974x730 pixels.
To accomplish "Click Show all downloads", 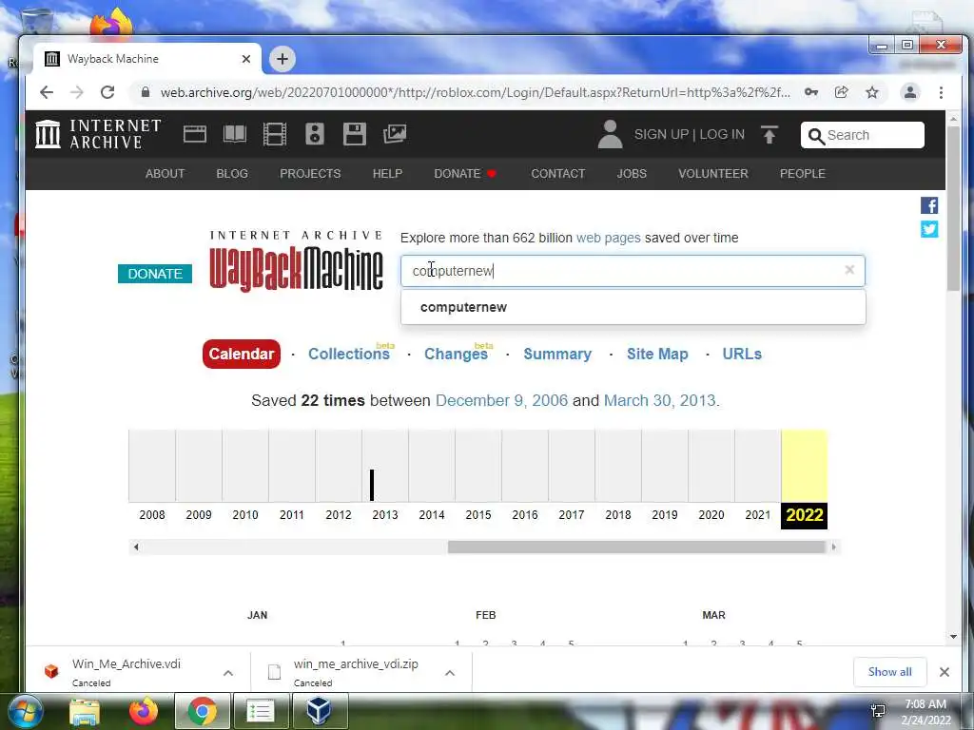I will click(x=889, y=672).
